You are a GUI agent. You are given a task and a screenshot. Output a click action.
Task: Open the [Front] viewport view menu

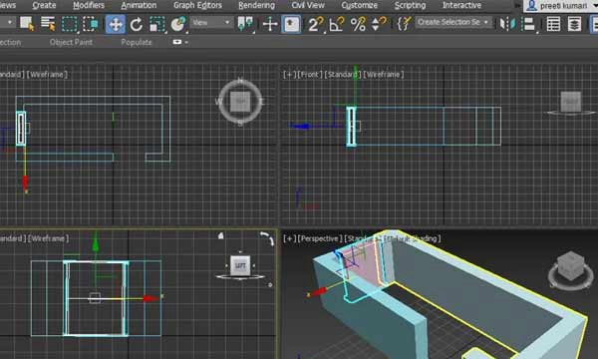[x=309, y=75]
